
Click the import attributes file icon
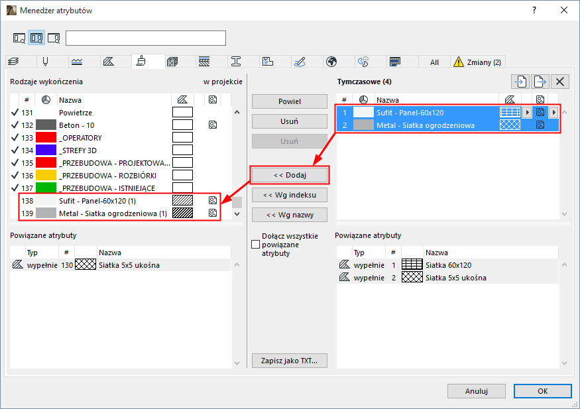(520, 82)
